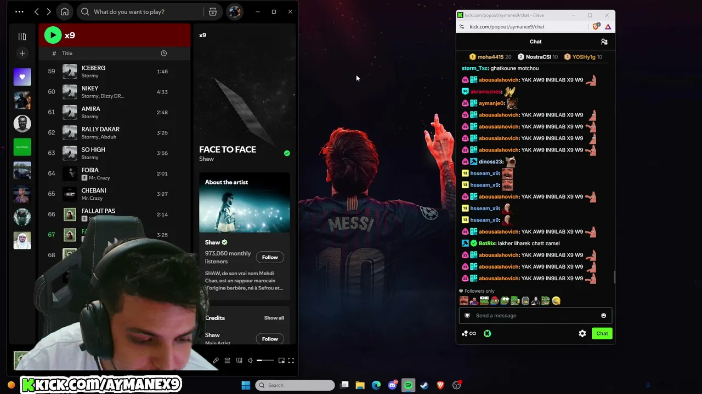Open the Spotify profile avatar menu
The image size is (702, 394).
pos(235,11)
